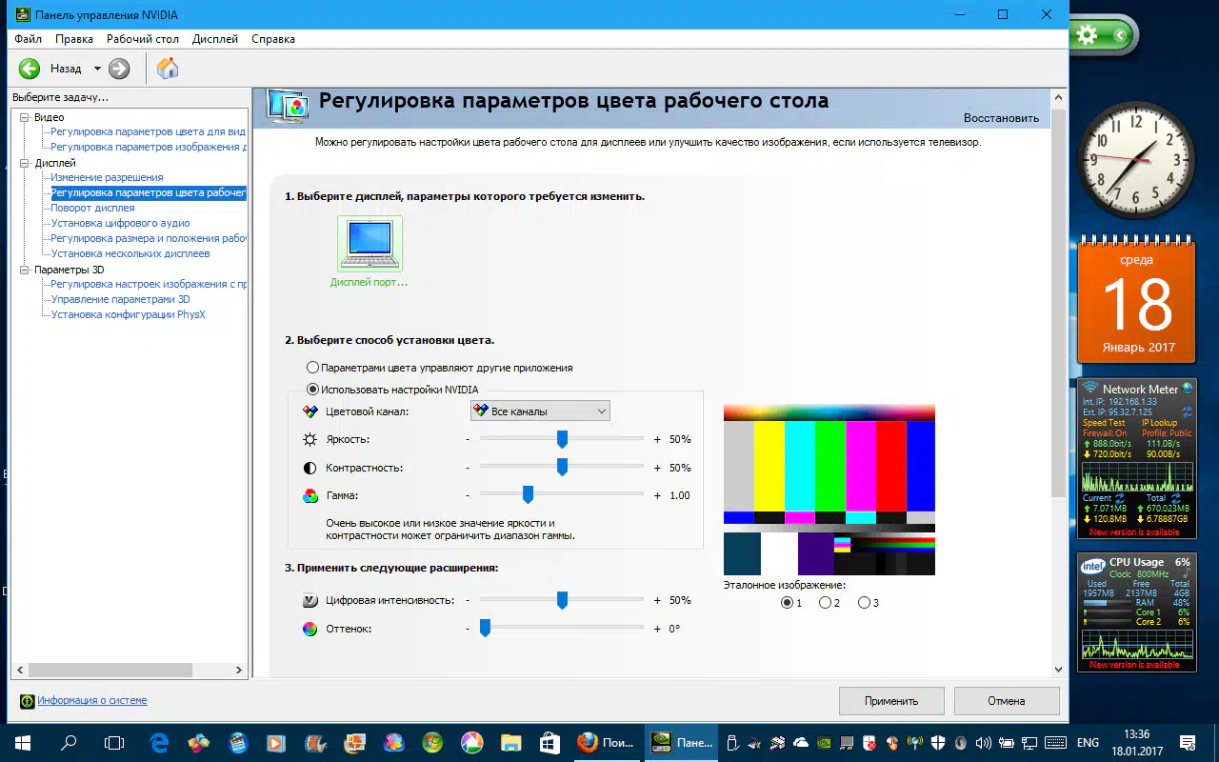
Task: Click the Яркость slider thumb
Action: coord(562,439)
